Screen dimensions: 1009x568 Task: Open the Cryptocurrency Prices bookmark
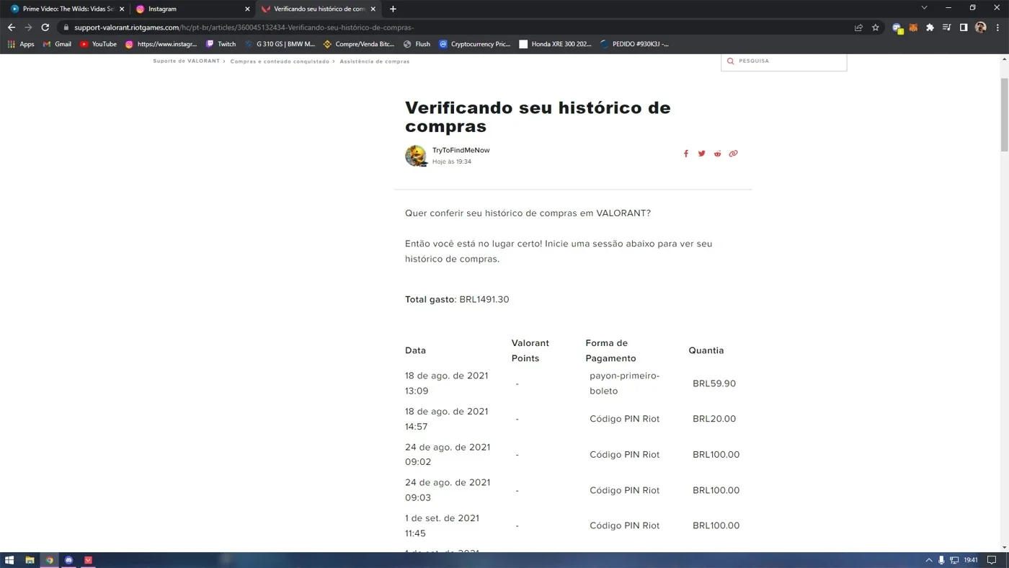coord(474,44)
